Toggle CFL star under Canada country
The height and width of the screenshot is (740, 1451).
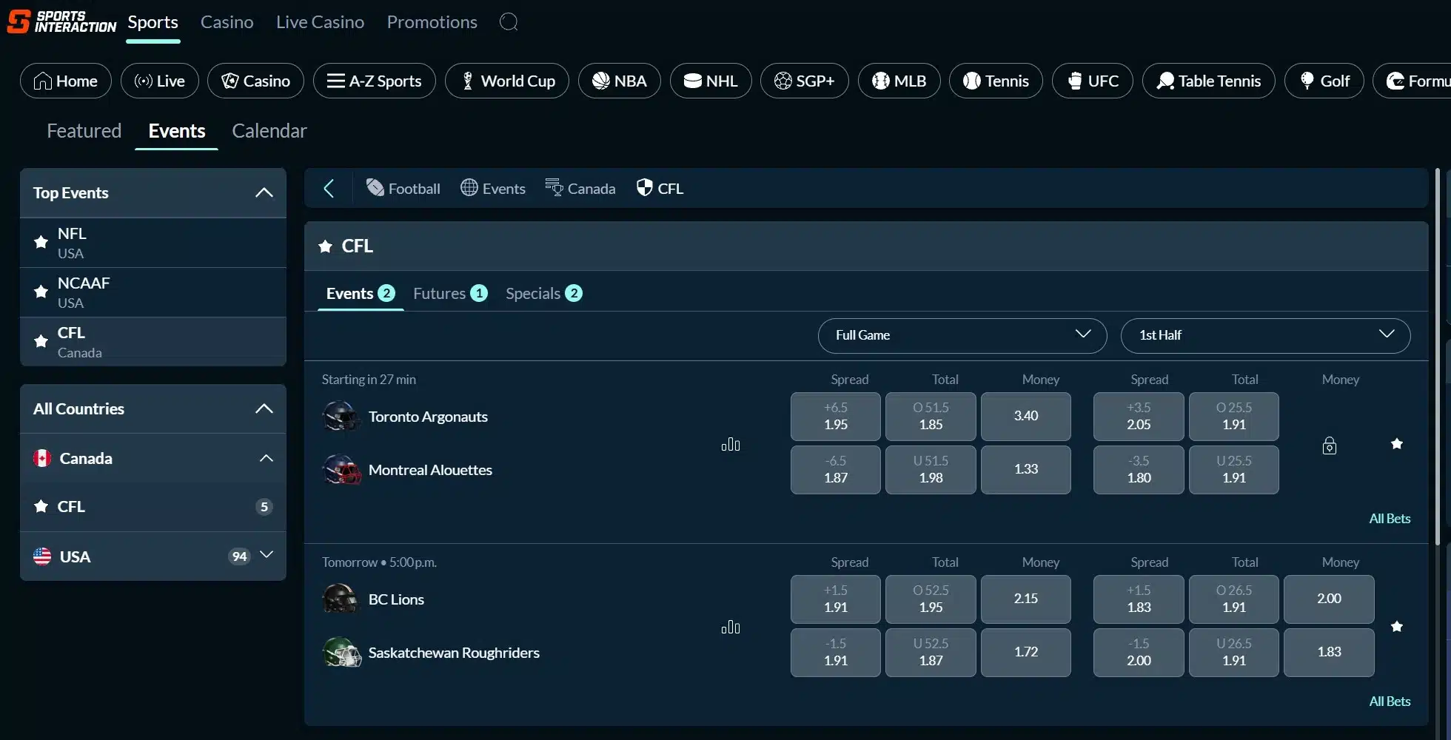[41, 507]
